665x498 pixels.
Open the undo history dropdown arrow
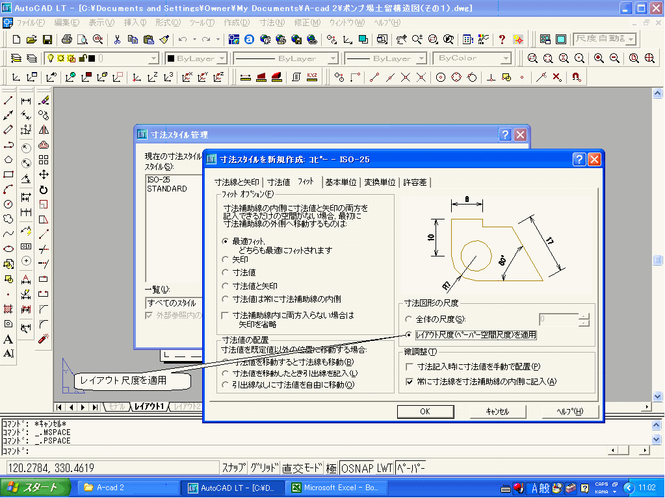[x=194, y=40]
